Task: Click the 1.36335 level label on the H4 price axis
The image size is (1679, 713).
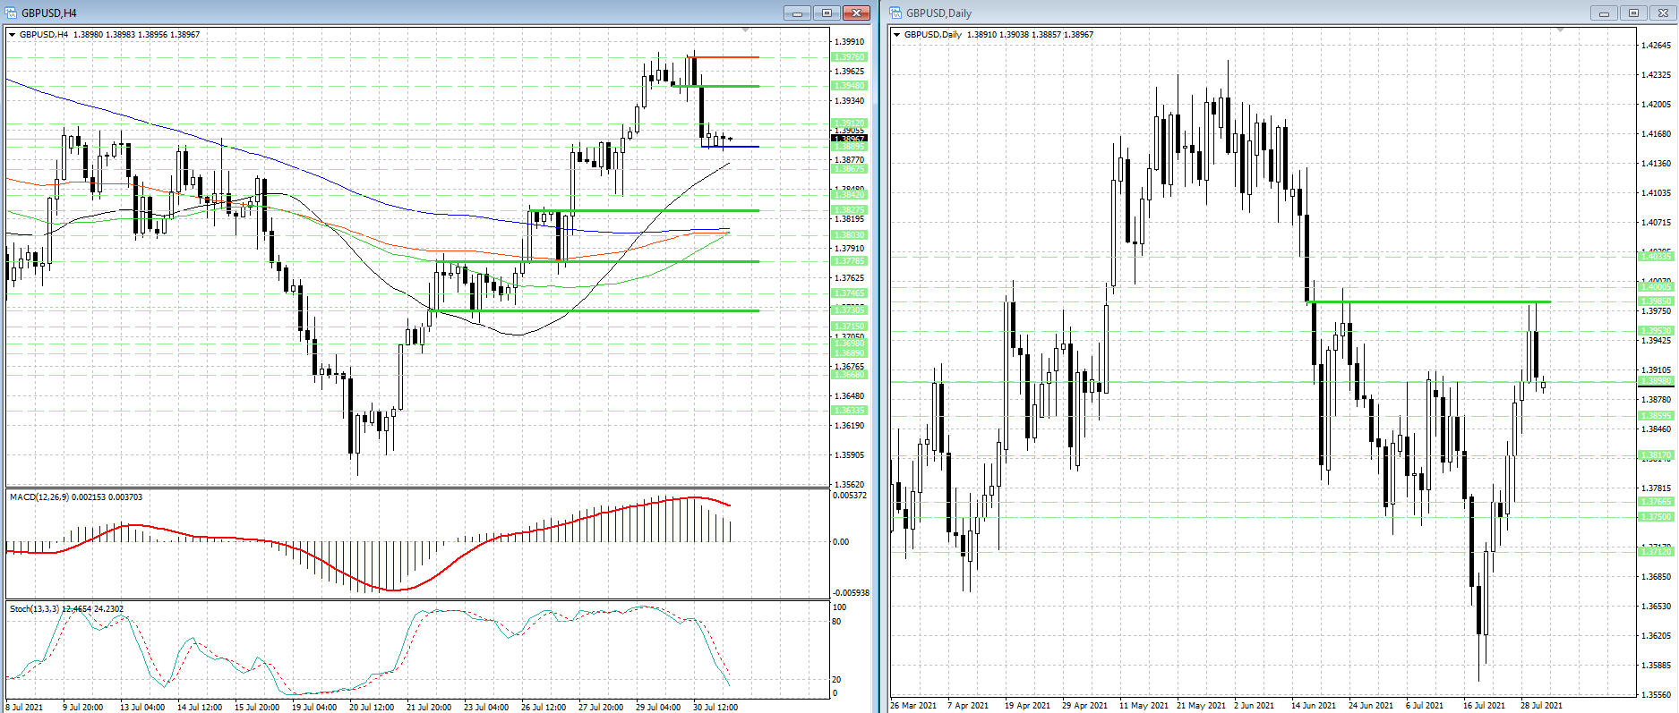Action: tap(850, 411)
